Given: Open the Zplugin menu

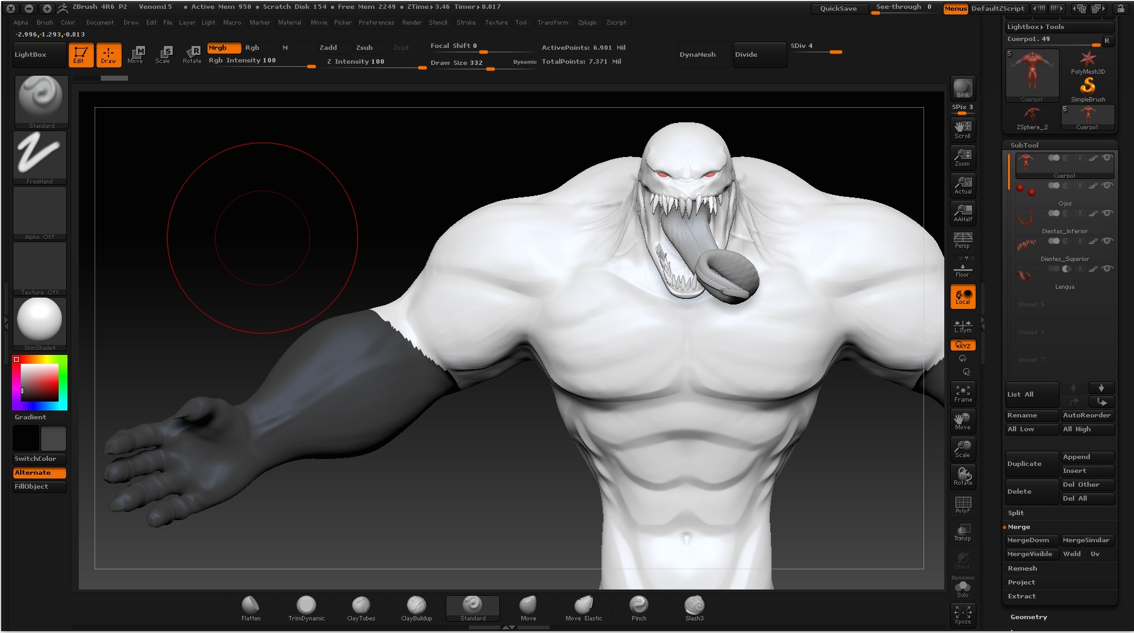Looking at the screenshot, I should pos(587,23).
